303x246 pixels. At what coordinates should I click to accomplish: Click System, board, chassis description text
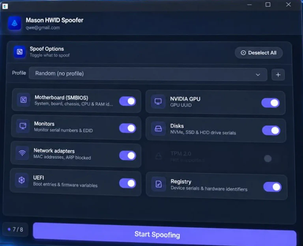click(x=74, y=104)
